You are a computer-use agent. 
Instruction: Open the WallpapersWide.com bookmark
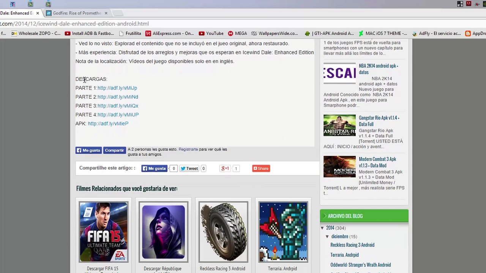[275, 33]
